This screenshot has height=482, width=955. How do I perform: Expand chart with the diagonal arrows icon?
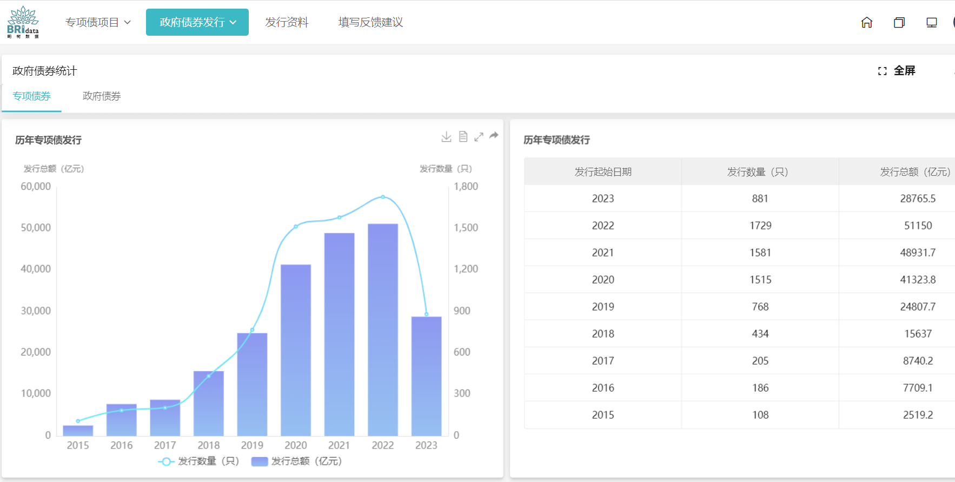[479, 137]
